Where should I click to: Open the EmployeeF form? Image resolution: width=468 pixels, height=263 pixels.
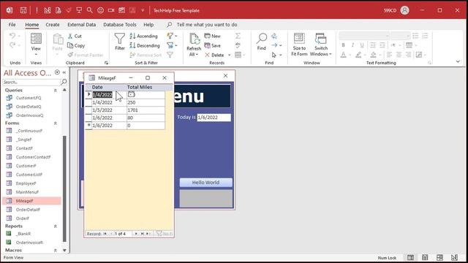[x=26, y=183]
